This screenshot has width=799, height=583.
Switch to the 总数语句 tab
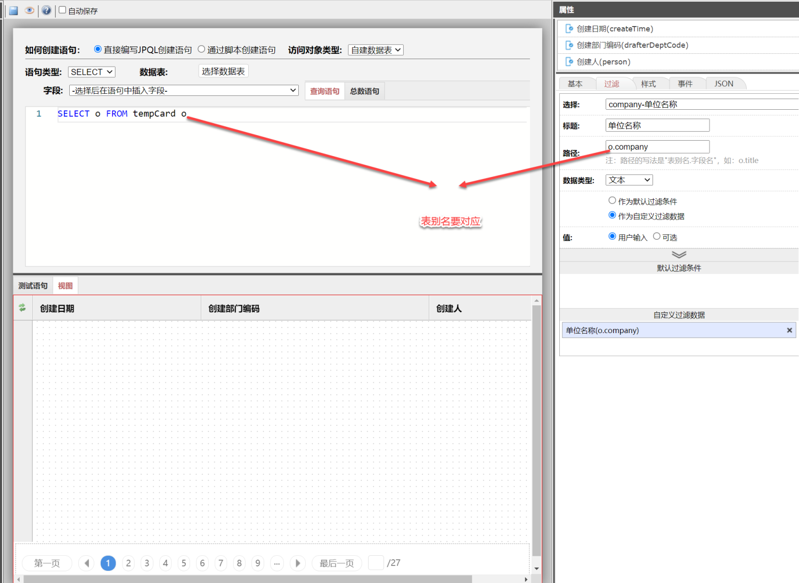coord(364,91)
